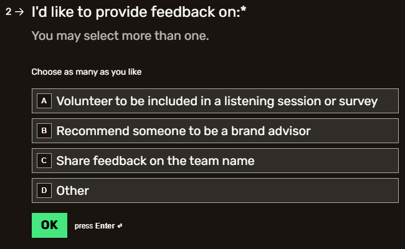Click "You may select more than one" description

[x=120, y=36]
